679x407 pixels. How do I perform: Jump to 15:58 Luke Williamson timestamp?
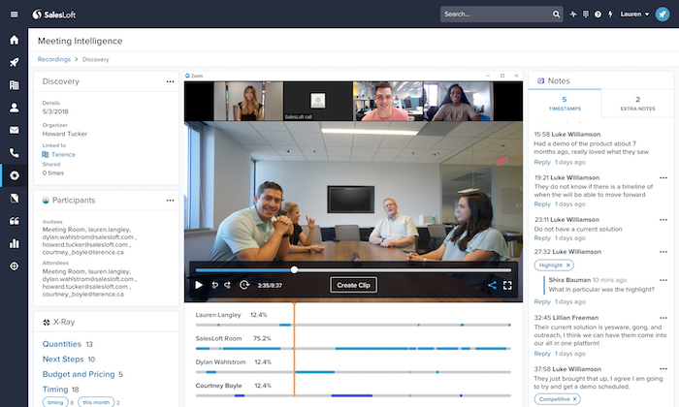567,135
